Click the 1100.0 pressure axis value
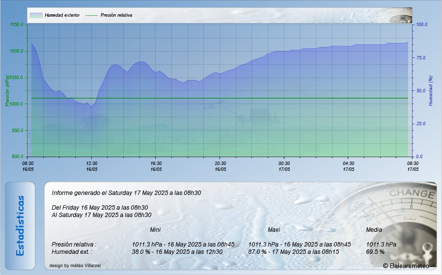Viewport: 442px width, 275px height. tap(17, 51)
